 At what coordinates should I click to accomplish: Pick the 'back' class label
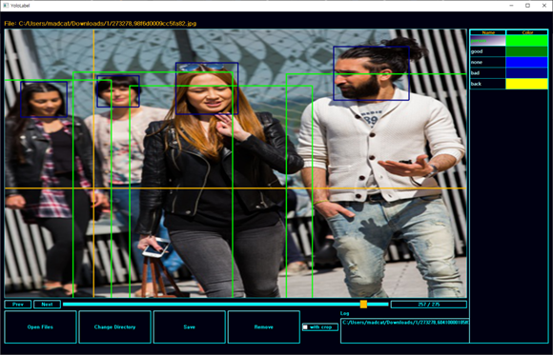tap(488, 84)
